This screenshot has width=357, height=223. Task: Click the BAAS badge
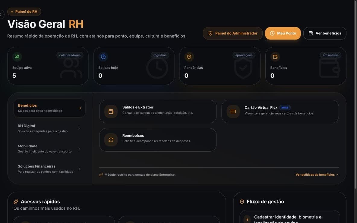point(285,107)
